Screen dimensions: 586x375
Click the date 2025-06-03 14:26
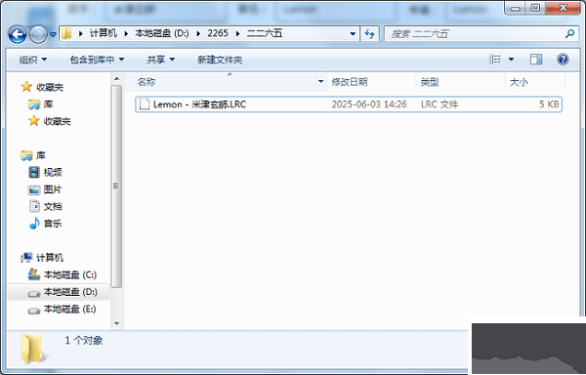click(369, 104)
